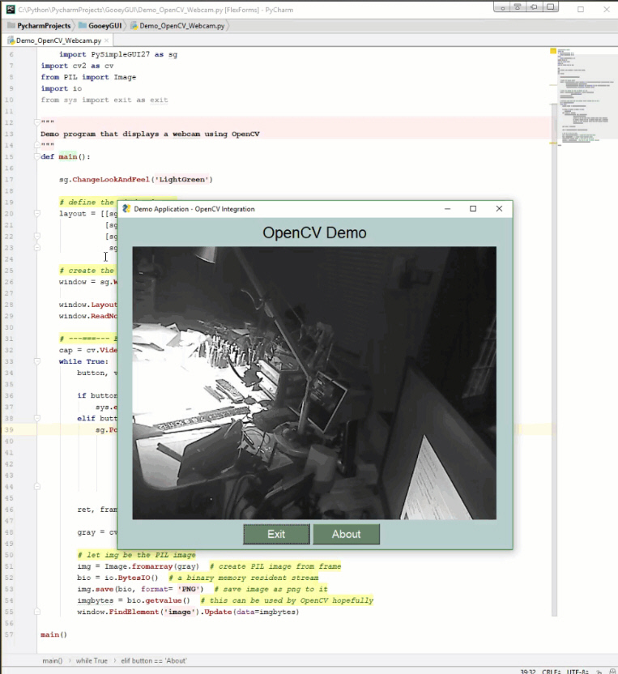Click the screen rectangle icon in floating toolbar
Image resolution: width=618 pixels, height=674 pixels.
click(551, 7)
